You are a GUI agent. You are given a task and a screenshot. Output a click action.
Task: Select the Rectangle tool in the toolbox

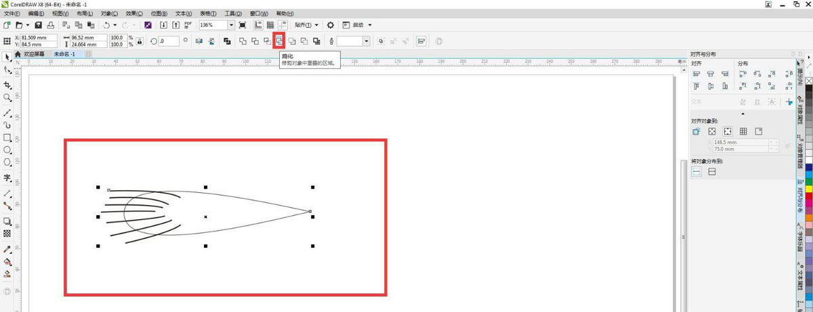7,137
